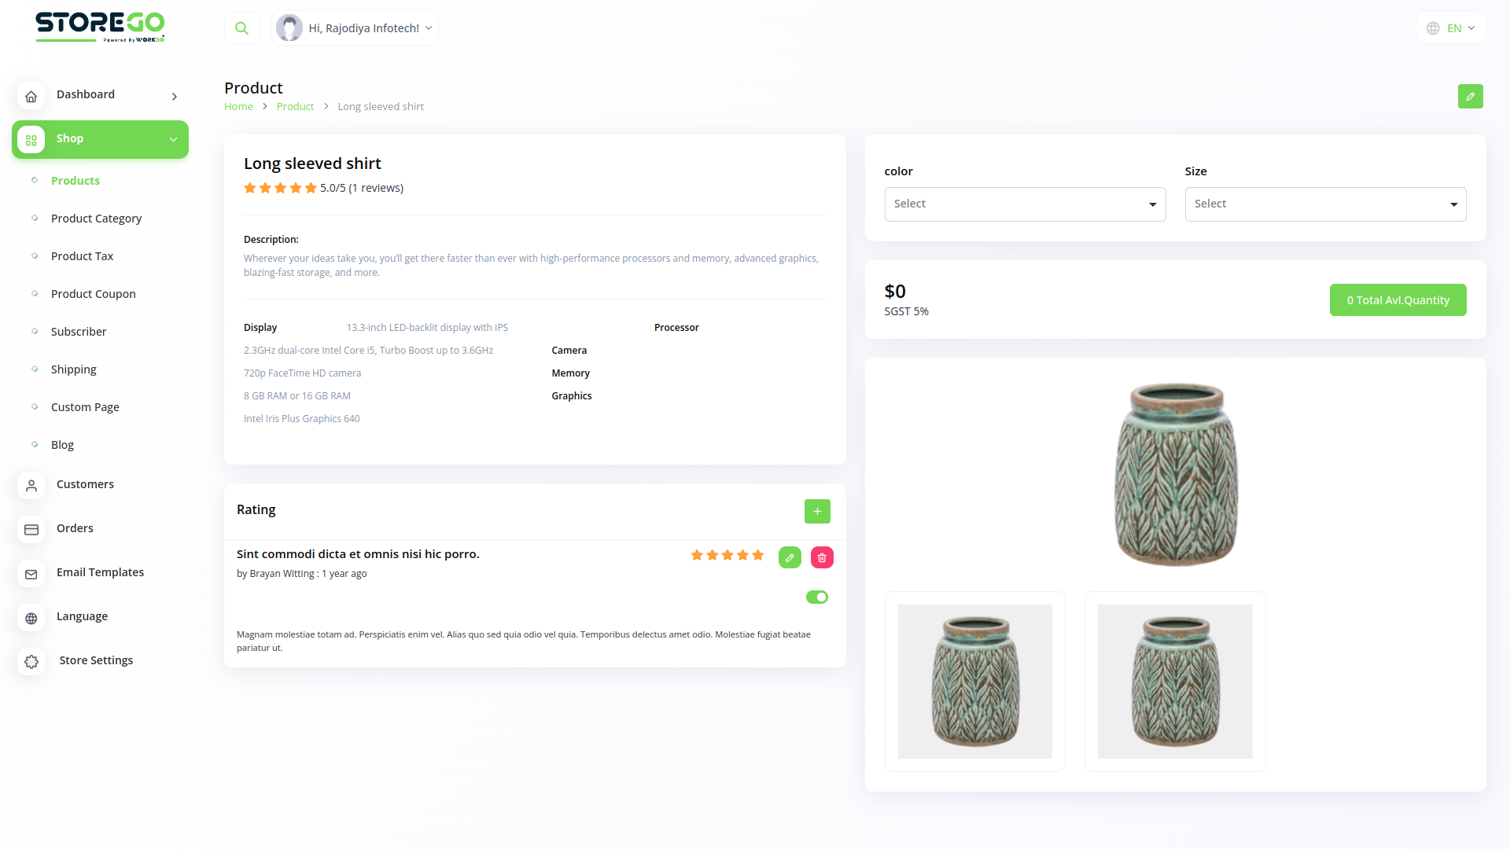Delete the Brayan Witting review
This screenshot has height=849, width=1510.
point(822,557)
